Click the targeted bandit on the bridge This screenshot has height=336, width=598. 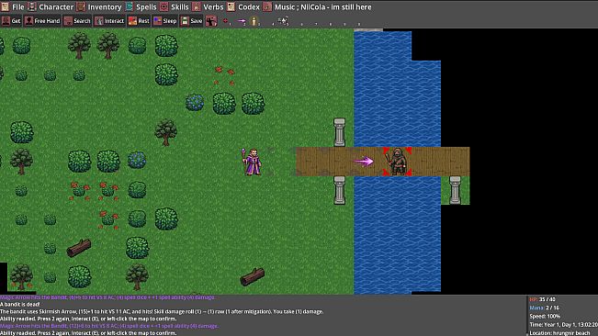click(398, 162)
